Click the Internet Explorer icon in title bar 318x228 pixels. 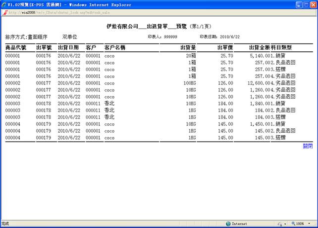4,5
